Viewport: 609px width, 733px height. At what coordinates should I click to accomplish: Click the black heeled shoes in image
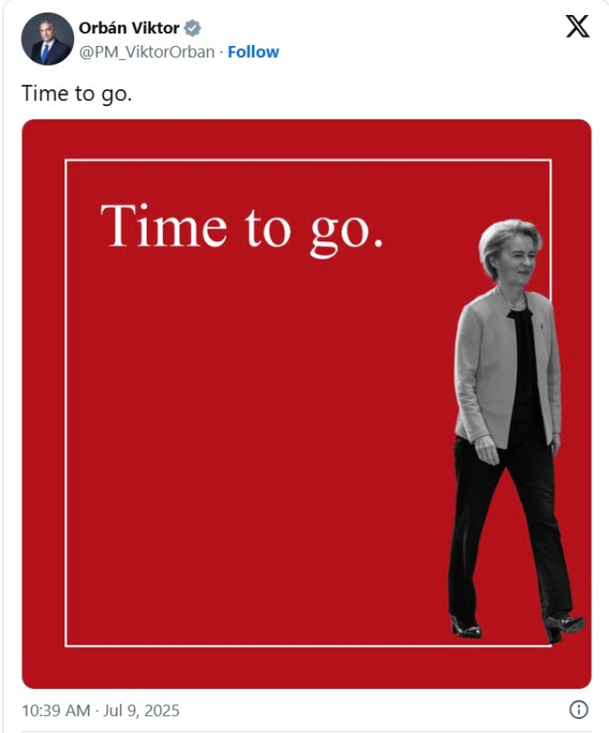pos(517,627)
